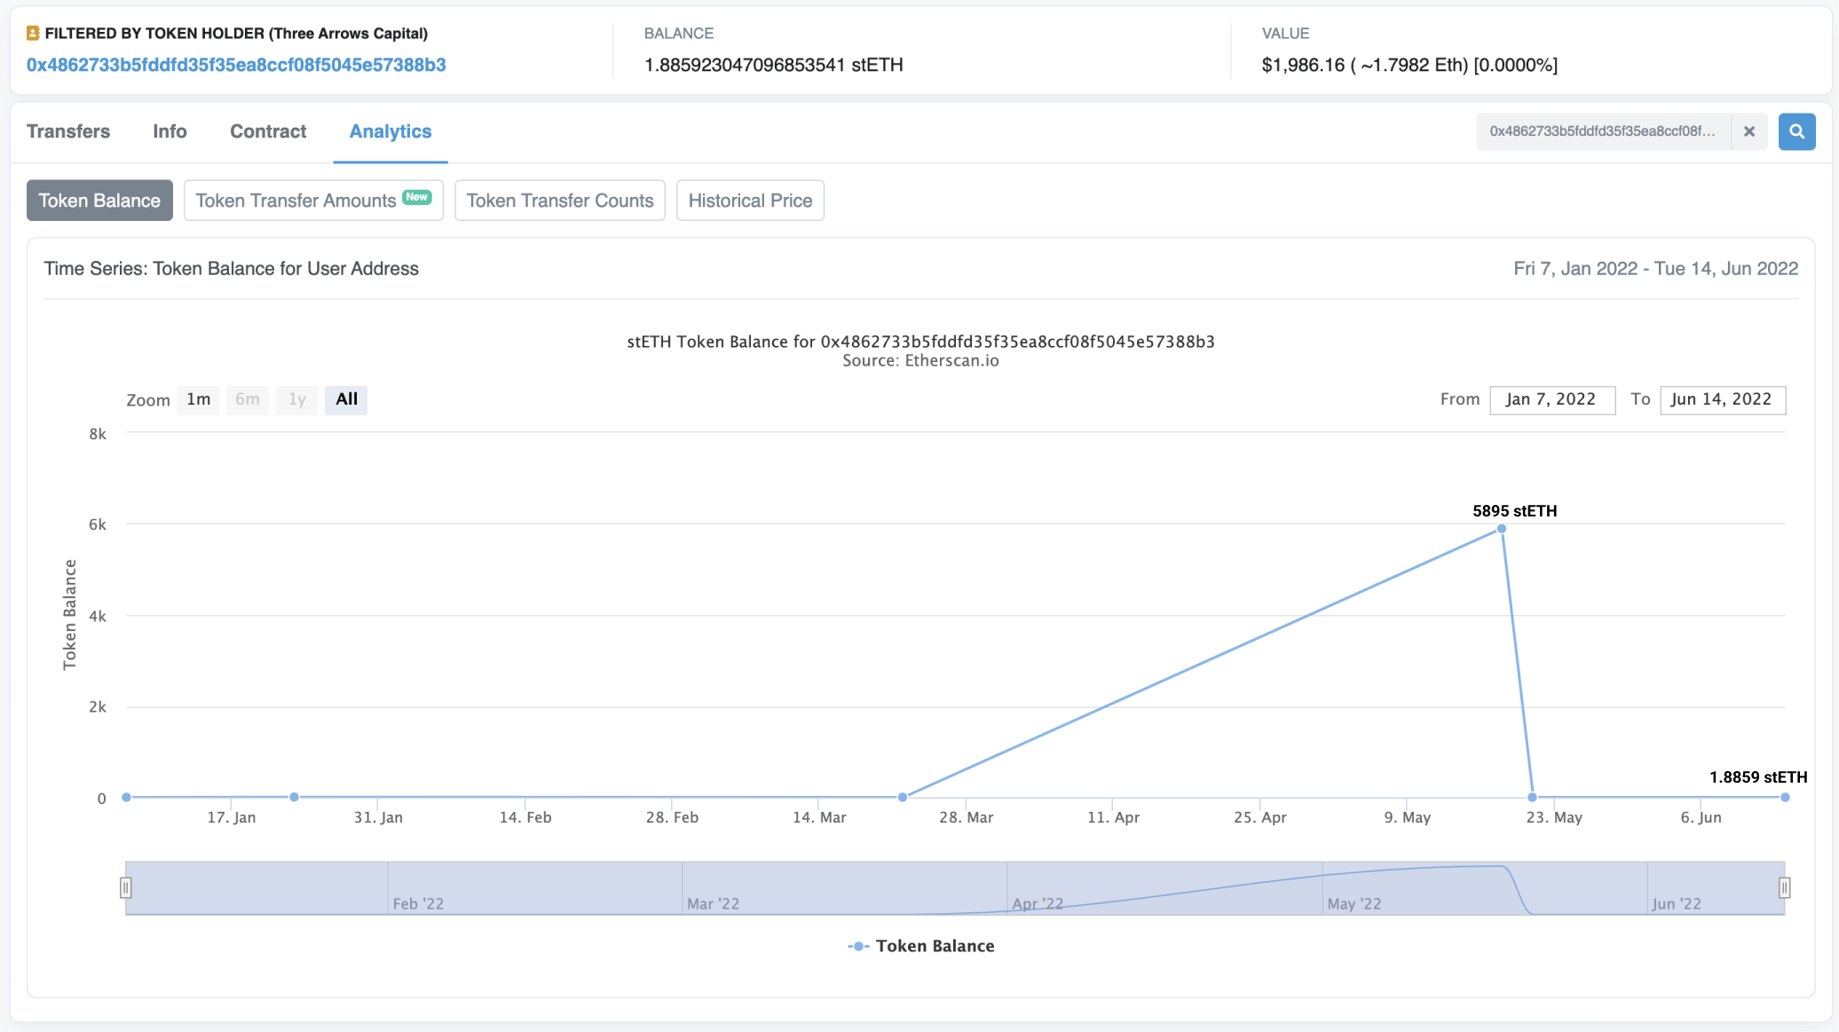Select the 1.8859 stETH end data point

coord(1785,797)
